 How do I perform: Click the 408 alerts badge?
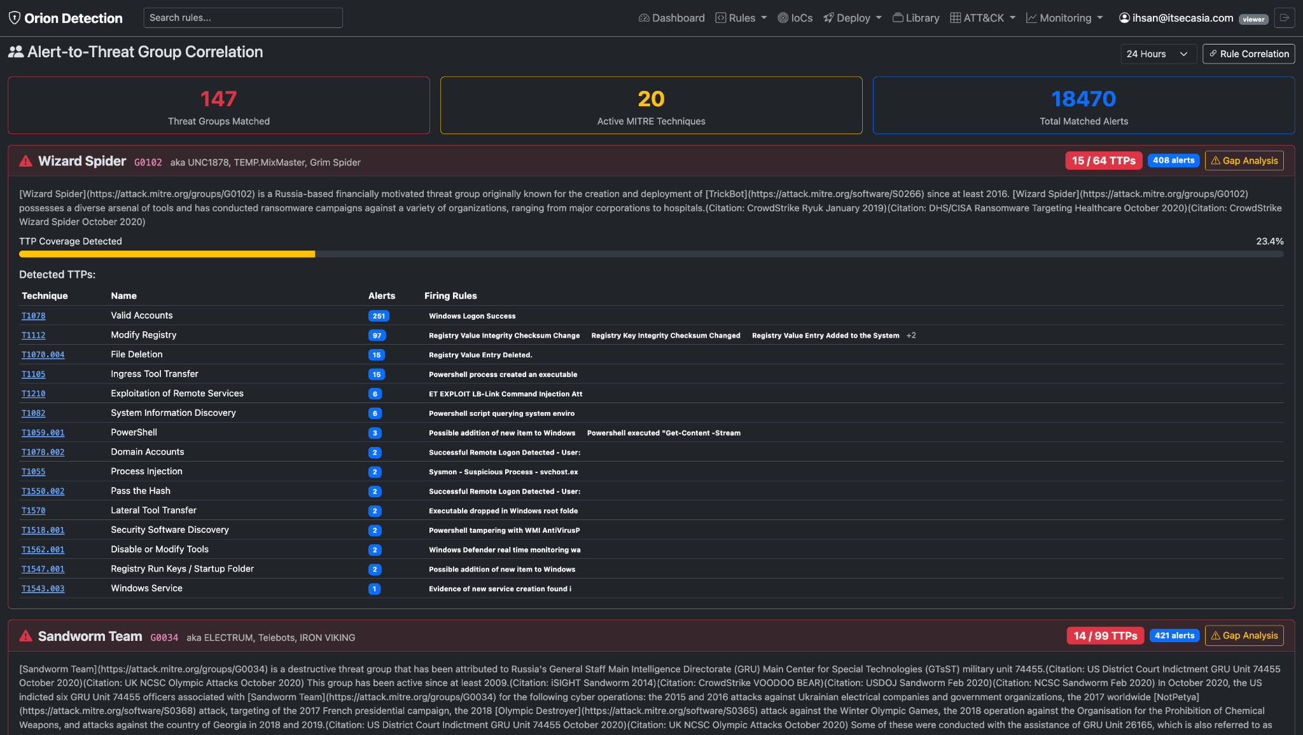coord(1174,161)
